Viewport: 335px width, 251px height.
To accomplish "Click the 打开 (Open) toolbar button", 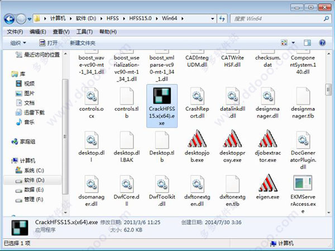I will [49, 43].
